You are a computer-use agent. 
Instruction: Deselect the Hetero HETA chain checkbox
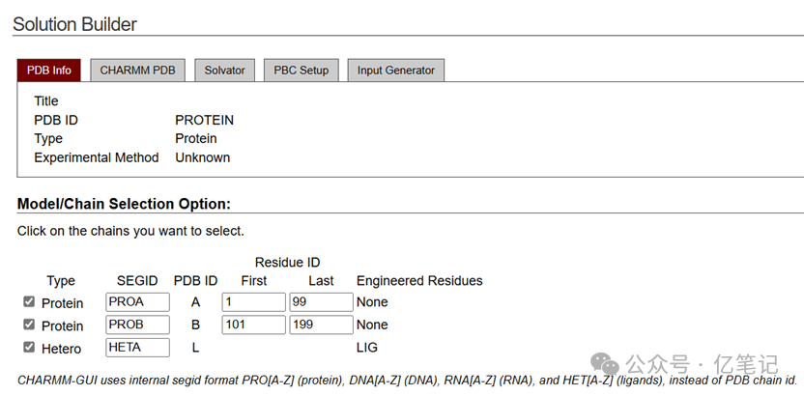point(29,348)
